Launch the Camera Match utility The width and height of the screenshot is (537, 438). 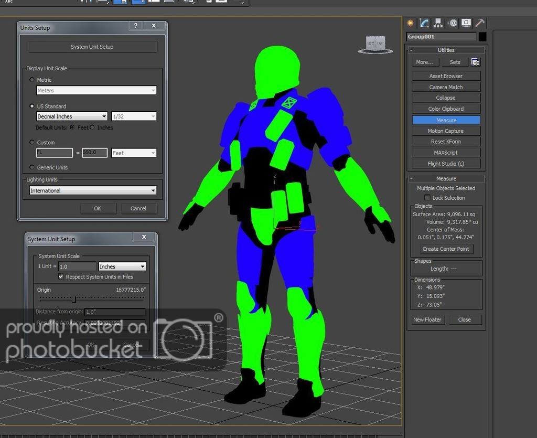click(x=446, y=87)
